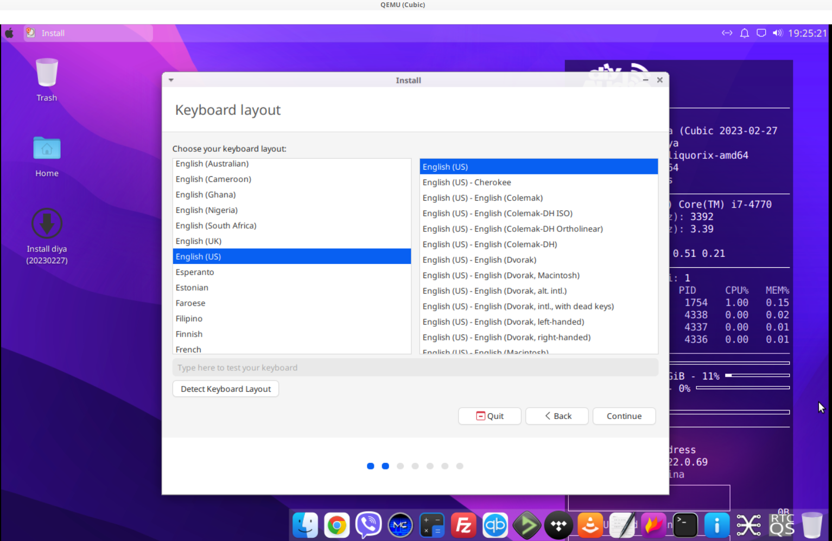The width and height of the screenshot is (832, 541).
Task: Open the Home folder on the desktop
Action: point(47,157)
